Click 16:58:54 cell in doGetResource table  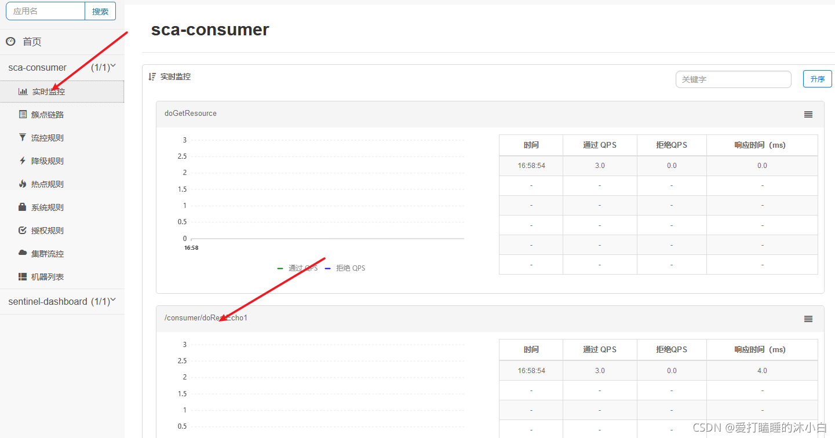point(531,166)
